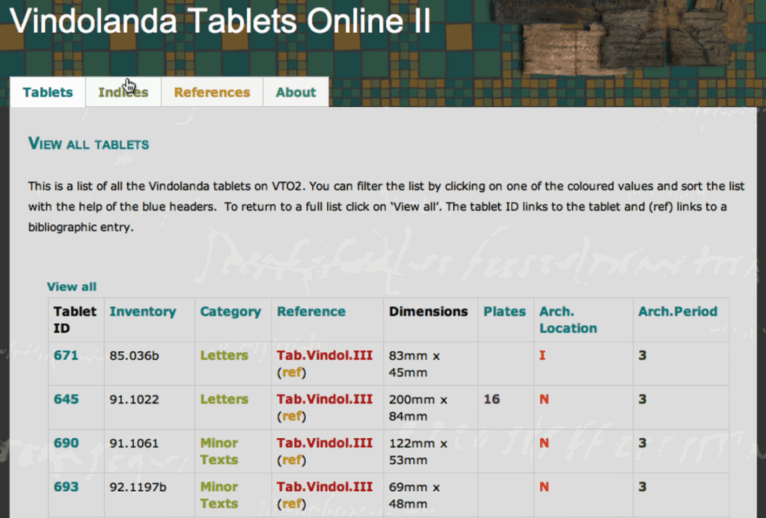View tablet 690 details
This screenshot has height=518, width=766.
tap(66, 443)
